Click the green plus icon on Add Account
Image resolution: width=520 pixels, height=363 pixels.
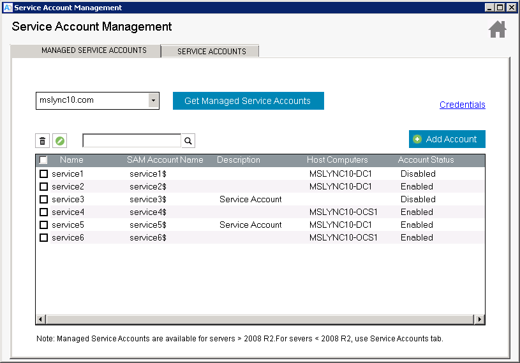pos(417,139)
